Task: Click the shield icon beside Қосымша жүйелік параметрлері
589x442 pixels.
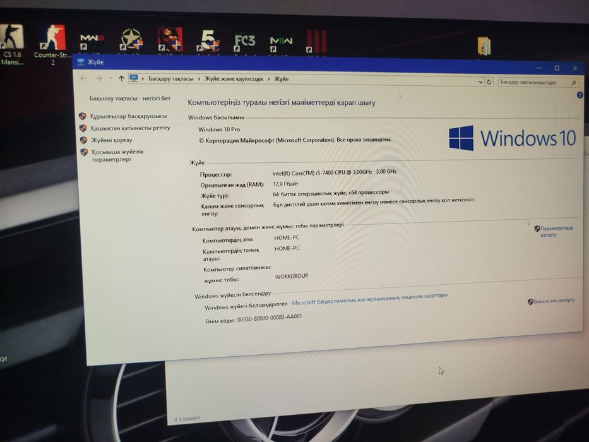Action: point(84,152)
